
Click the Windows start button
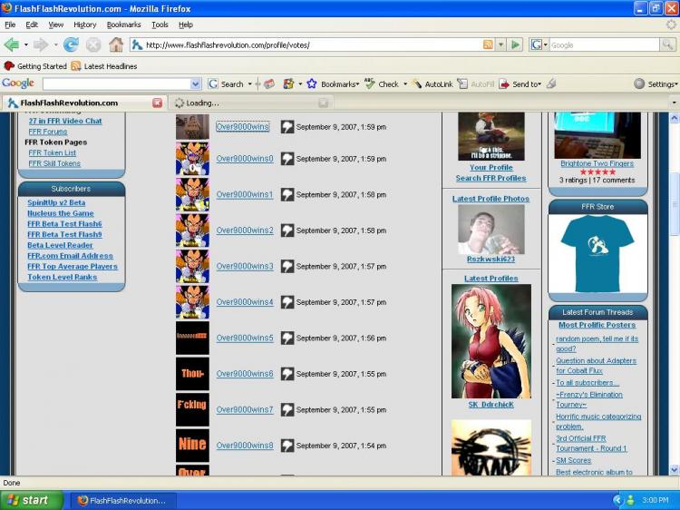[x=31, y=500]
